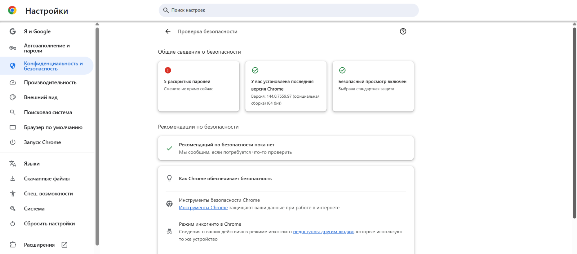Click the Google G icon in sidebar
577x254 pixels.
tap(13, 31)
